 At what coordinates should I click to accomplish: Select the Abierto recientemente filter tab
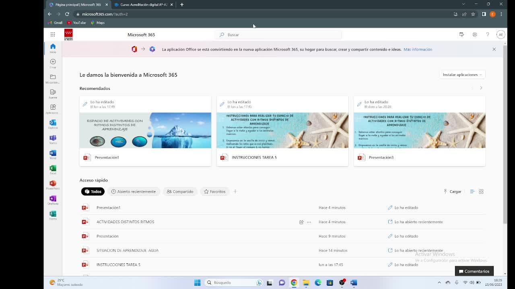tap(133, 191)
